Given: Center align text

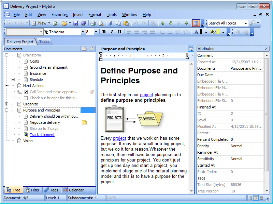Looking at the screenshot, I should point(137,32).
